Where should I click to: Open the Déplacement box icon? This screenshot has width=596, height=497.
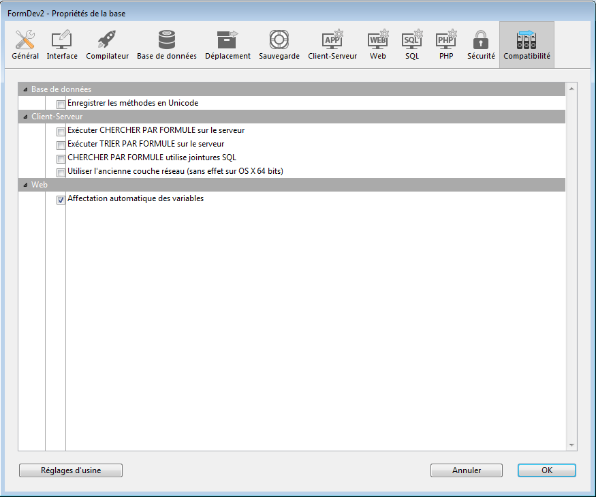(x=228, y=40)
